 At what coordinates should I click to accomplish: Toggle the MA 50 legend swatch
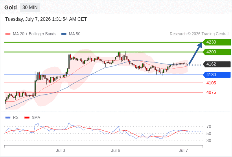(64, 34)
